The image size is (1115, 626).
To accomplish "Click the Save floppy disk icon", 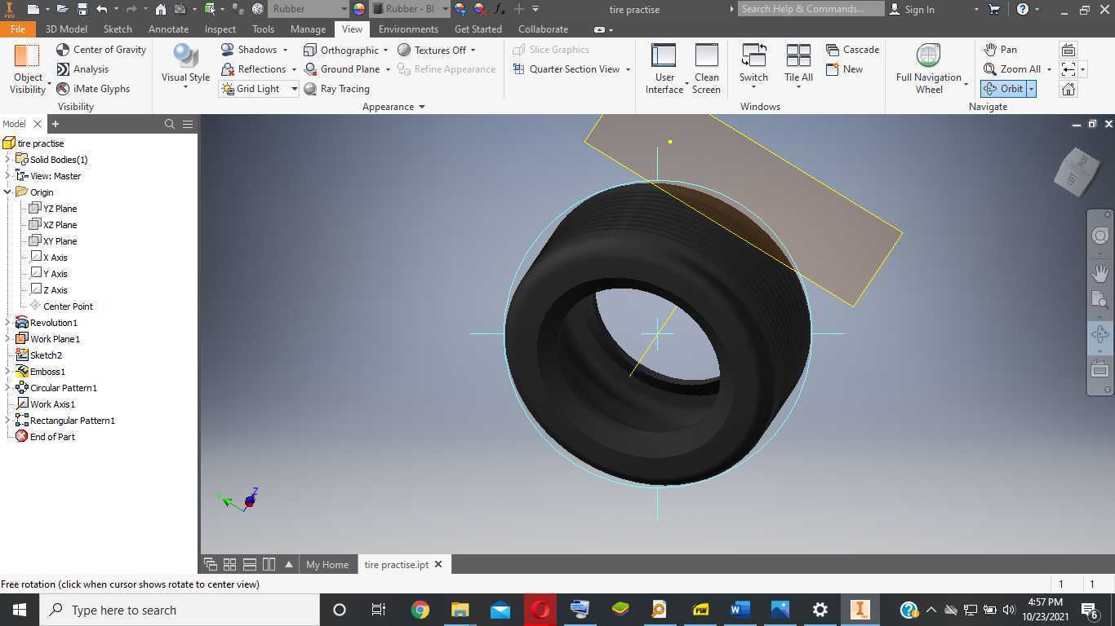I will [82, 9].
